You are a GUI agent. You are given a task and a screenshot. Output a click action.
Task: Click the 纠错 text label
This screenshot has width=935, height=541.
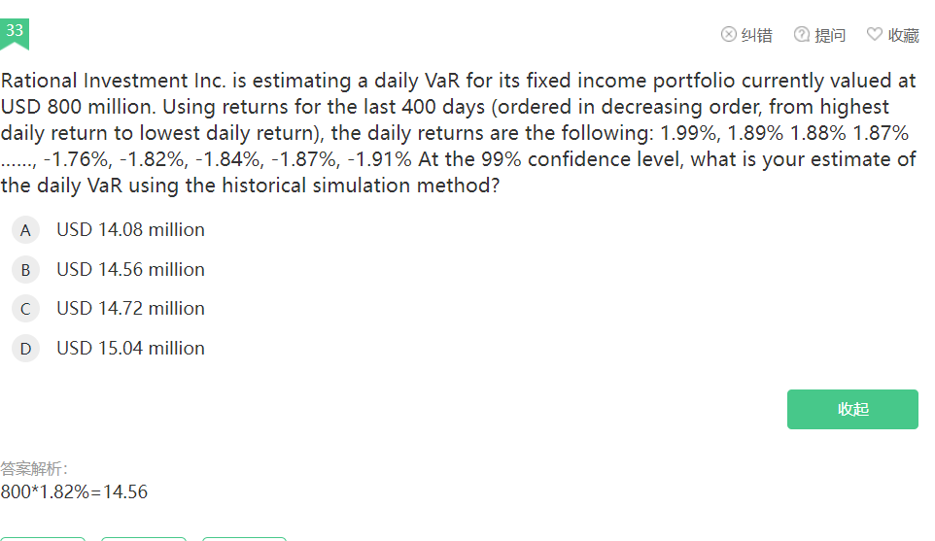click(x=756, y=36)
